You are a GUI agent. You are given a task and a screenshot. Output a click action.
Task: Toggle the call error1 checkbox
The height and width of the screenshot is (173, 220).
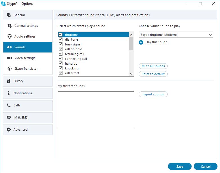pyautogui.click(x=60, y=73)
